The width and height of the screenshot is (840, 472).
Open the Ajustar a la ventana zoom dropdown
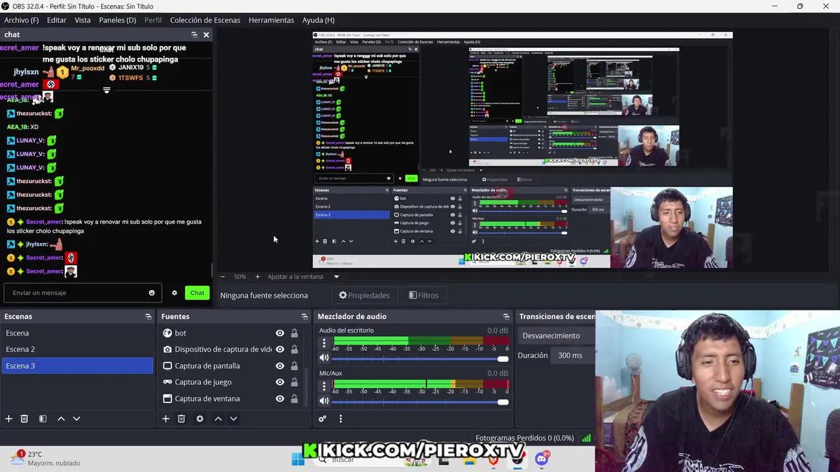pos(303,277)
